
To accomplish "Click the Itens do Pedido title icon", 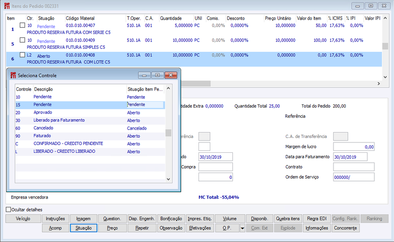I will click(x=7, y=6).
